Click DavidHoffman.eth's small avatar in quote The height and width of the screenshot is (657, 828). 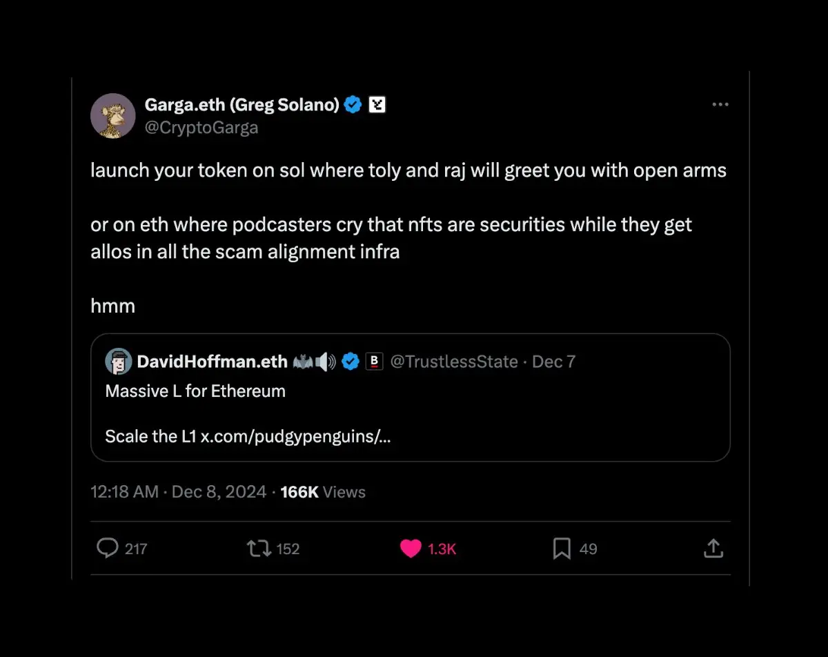tap(118, 361)
